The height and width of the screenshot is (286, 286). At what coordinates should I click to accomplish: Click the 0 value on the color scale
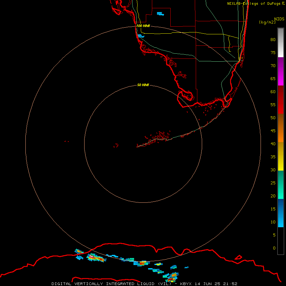click(x=274, y=248)
